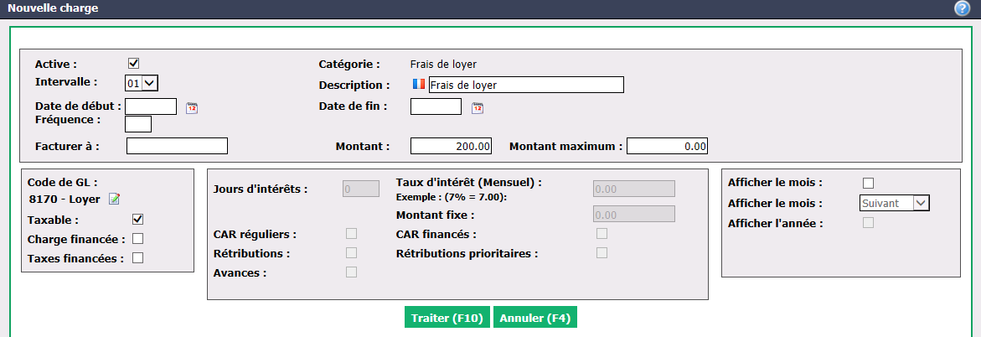The image size is (981, 337).
Task: Open the Suivant month dropdown
Action: (x=895, y=203)
